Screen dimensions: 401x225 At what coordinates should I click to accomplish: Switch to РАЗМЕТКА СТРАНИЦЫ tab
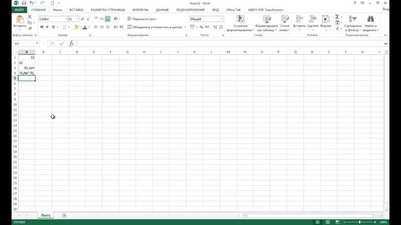(108, 10)
